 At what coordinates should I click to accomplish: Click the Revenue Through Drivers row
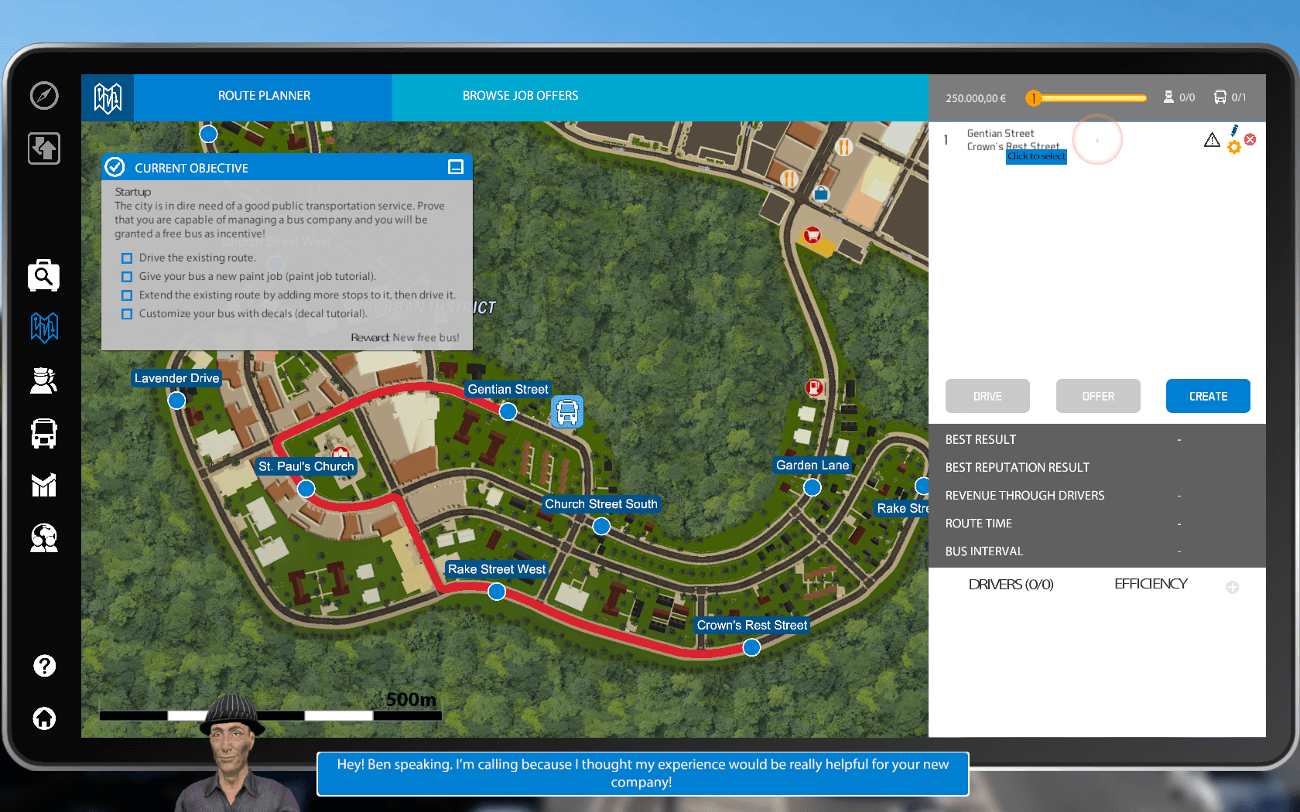[x=1097, y=496]
